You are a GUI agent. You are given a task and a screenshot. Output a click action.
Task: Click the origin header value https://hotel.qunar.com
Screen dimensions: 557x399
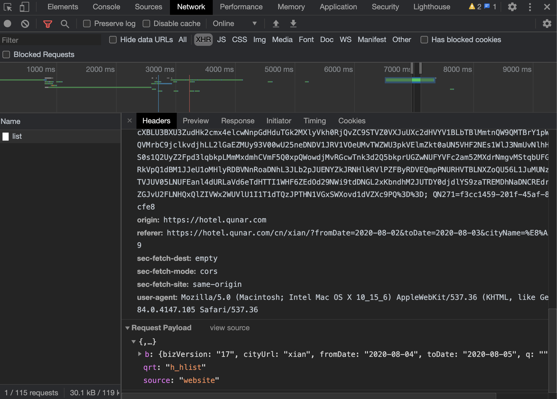pyautogui.click(x=215, y=220)
